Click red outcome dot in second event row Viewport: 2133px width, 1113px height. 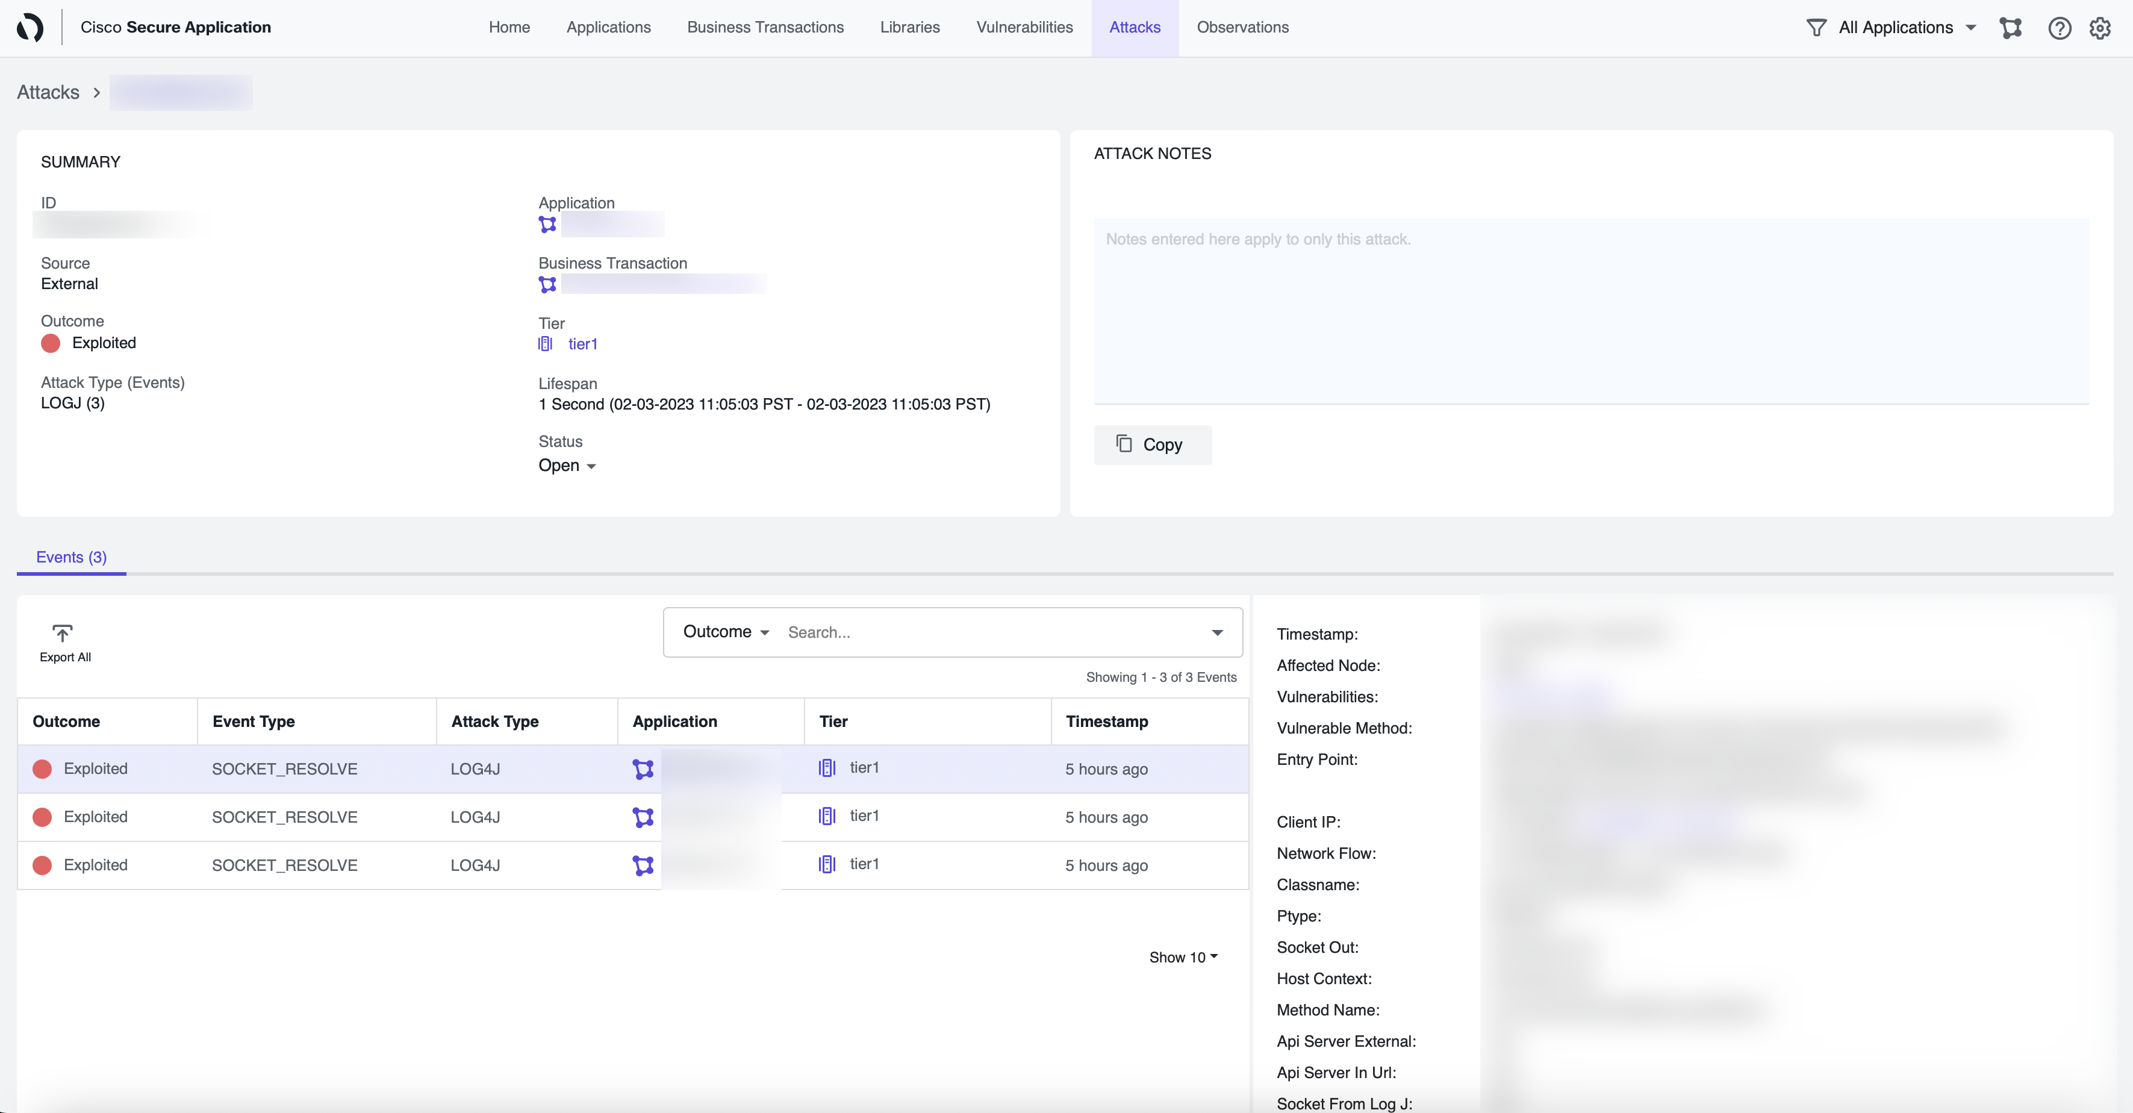coord(42,817)
